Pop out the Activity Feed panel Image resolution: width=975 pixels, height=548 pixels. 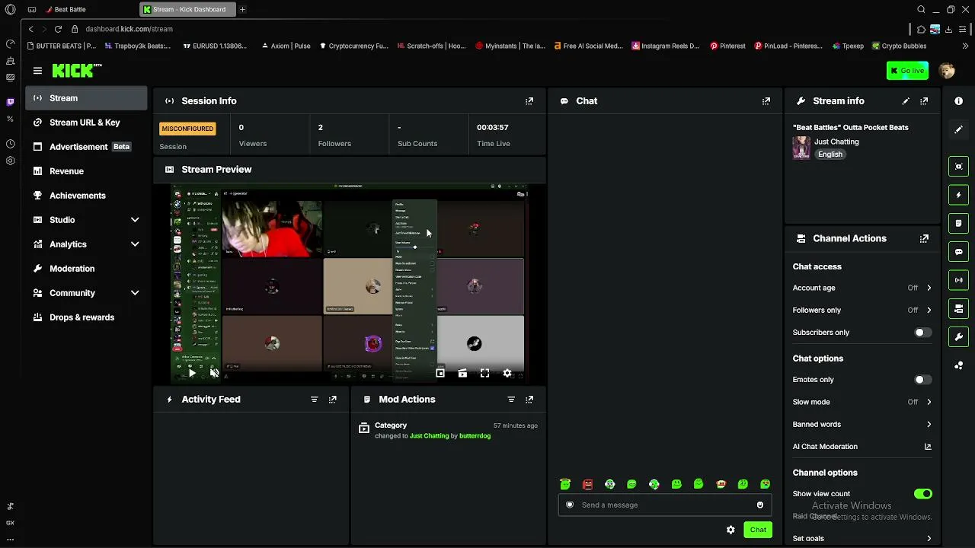332,400
